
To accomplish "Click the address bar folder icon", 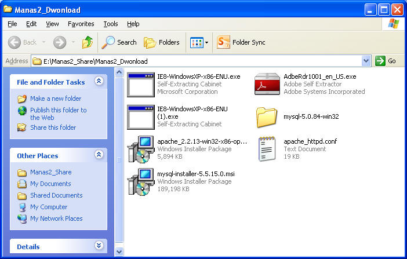I will click(x=37, y=61).
